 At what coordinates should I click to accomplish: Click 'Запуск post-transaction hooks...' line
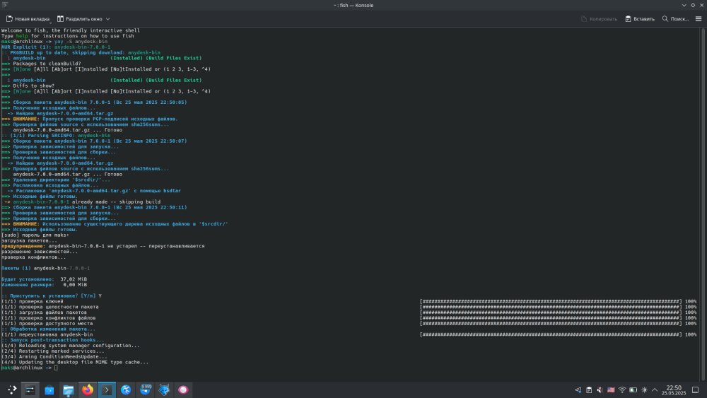53,340
